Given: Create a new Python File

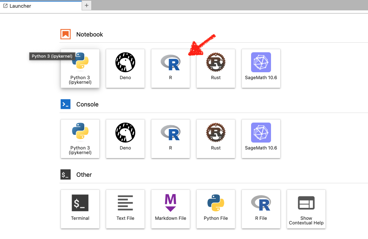Looking at the screenshot, I should [216, 209].
